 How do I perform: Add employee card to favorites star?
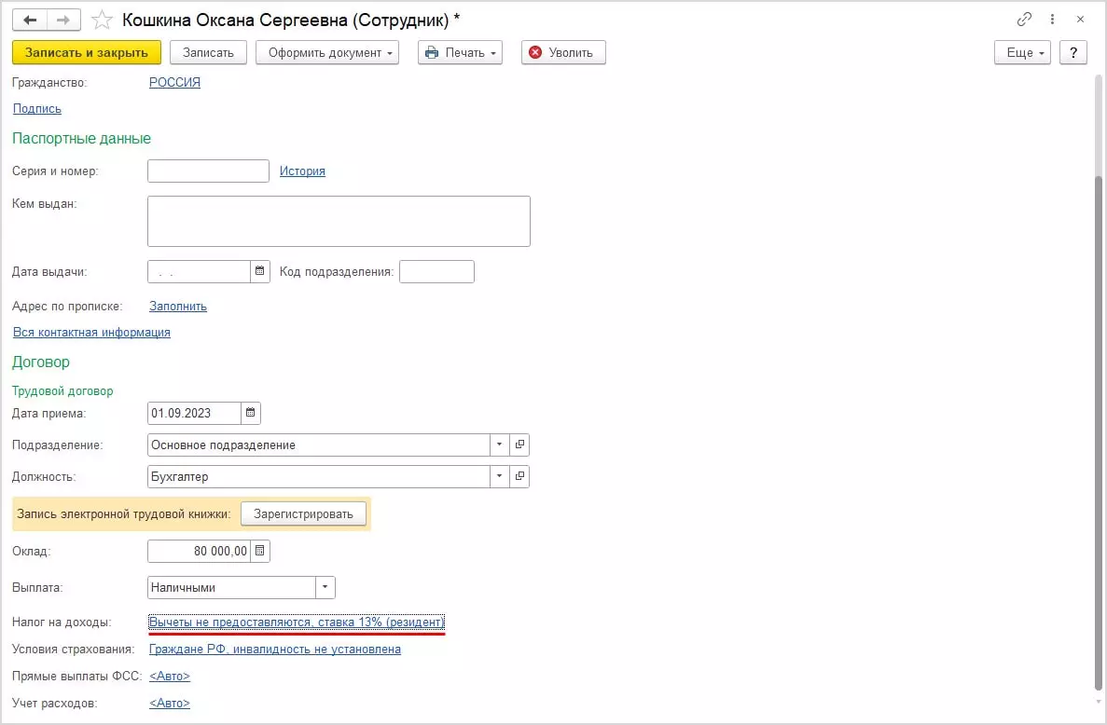(x=103, y=20)
